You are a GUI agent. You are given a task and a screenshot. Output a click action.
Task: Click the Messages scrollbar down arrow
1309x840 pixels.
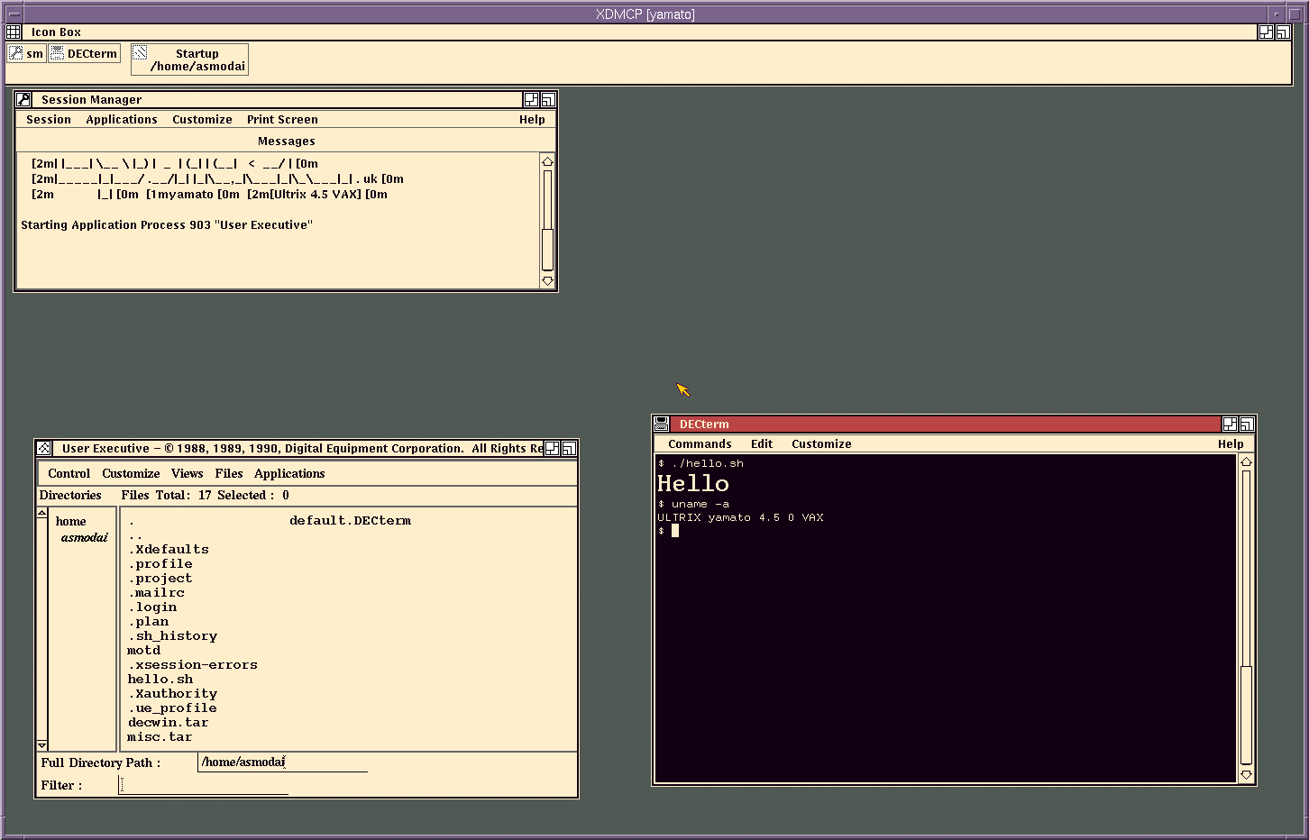(547, 280)
